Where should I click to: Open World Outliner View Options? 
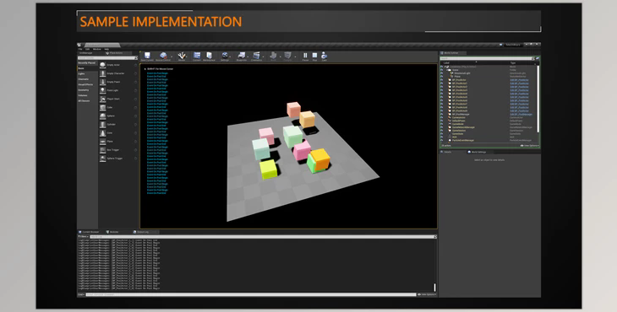(x=529, y=146)
